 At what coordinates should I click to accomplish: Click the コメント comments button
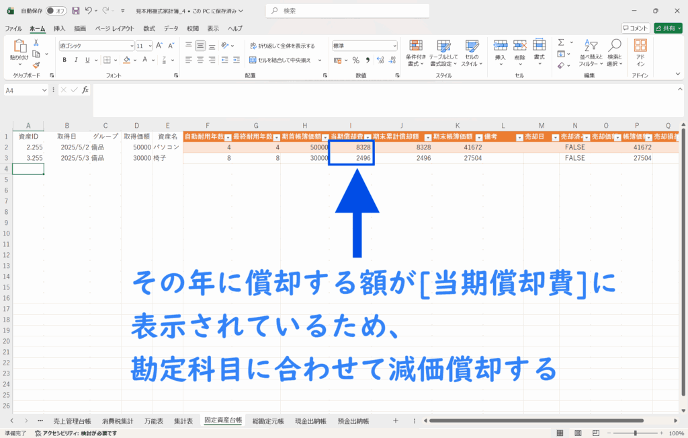pyautogui.click(x=635, y=28)
